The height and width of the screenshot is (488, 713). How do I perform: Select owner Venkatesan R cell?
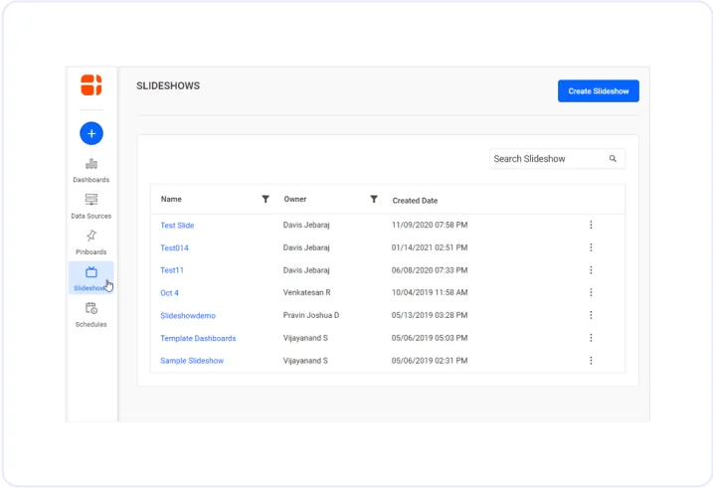[x=307, y=292]
